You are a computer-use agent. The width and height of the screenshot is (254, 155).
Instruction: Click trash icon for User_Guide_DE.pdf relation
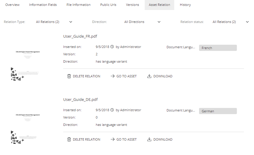[x=69, y=139]
